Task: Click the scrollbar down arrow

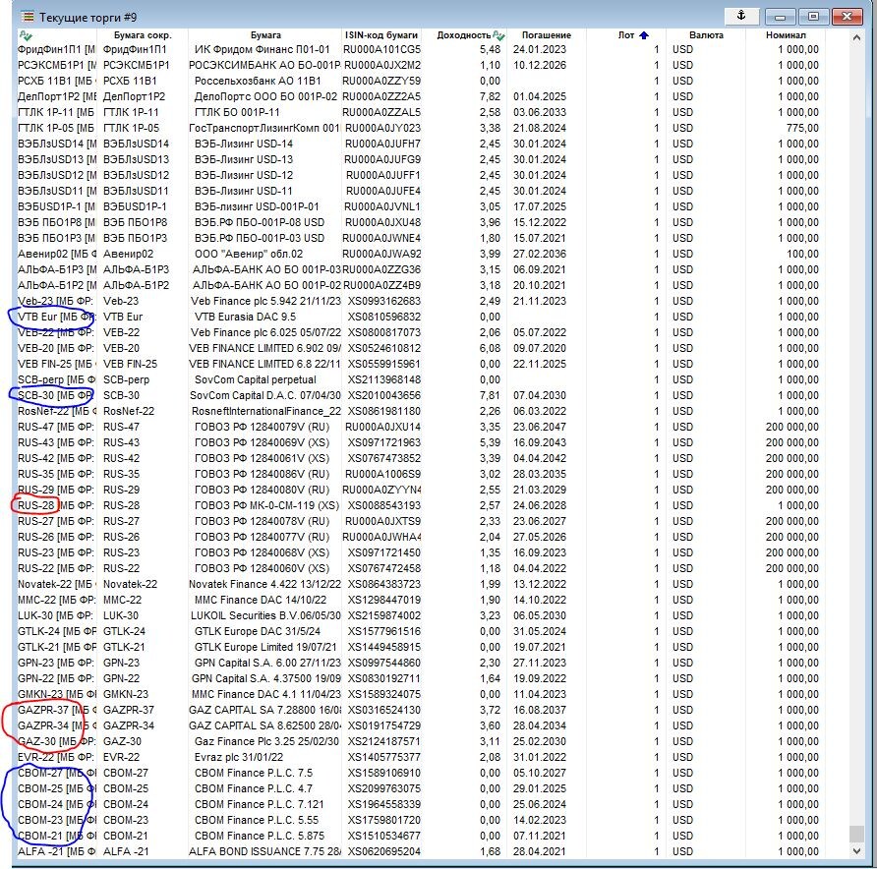Action: (856, 851)
